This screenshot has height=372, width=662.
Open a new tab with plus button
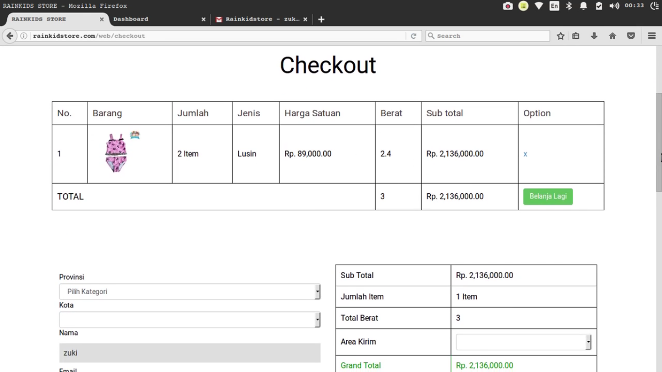click(x=321, y=19)
